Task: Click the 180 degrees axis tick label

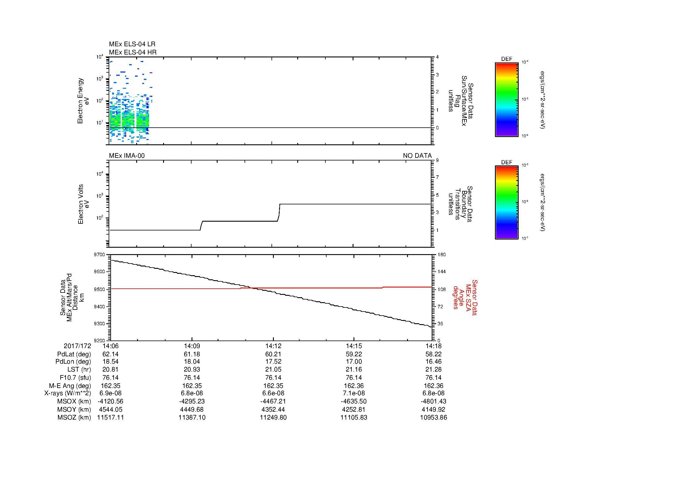Action: coord(442,255)
